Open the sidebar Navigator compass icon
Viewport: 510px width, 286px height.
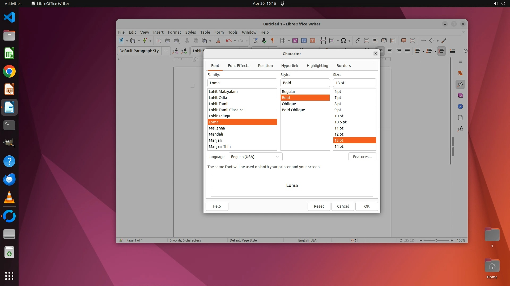click(x=460, y=106)
